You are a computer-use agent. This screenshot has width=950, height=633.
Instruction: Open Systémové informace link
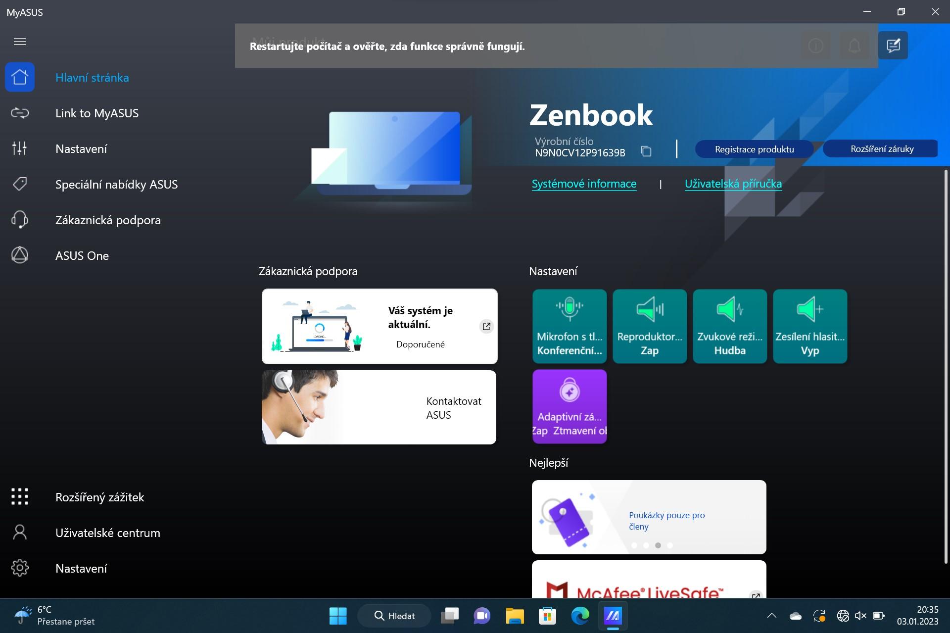click(x=584, y=184)
